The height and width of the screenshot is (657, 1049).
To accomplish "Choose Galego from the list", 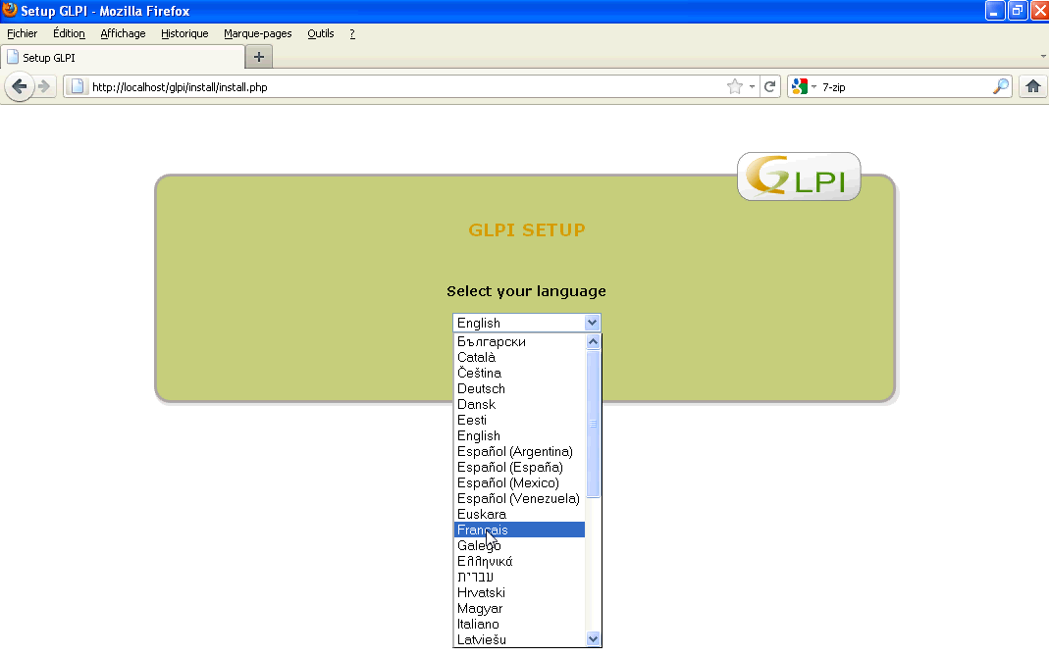I will click(x=519, y=545).
